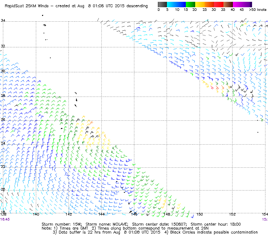The width and height of the screenshot is (268, 235).
Task: Click the yellow 20-25 knots legend swatch
Action: [x=200, y=4]
